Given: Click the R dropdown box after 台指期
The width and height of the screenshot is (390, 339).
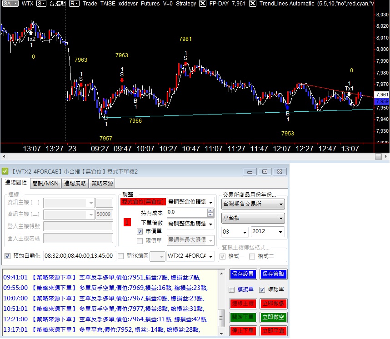Looking at the screenshot, I should 74,4.
